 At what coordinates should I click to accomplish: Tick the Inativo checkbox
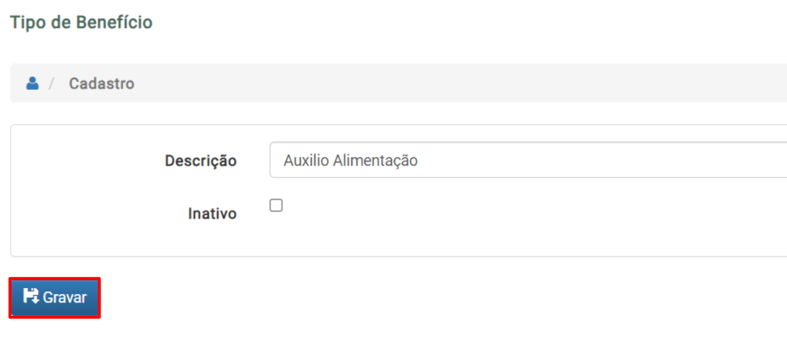276,205
